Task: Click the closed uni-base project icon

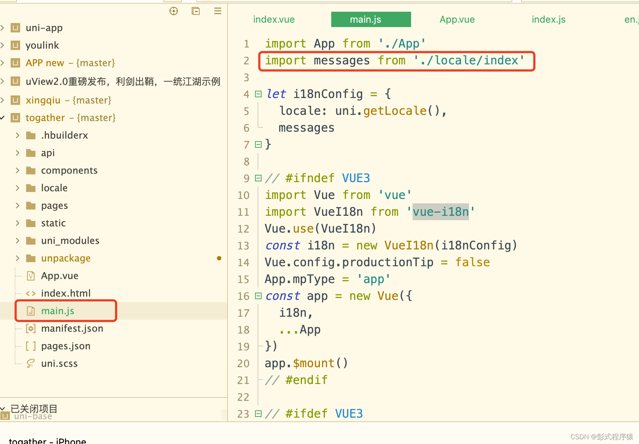Action: click(x=5, y=416)
